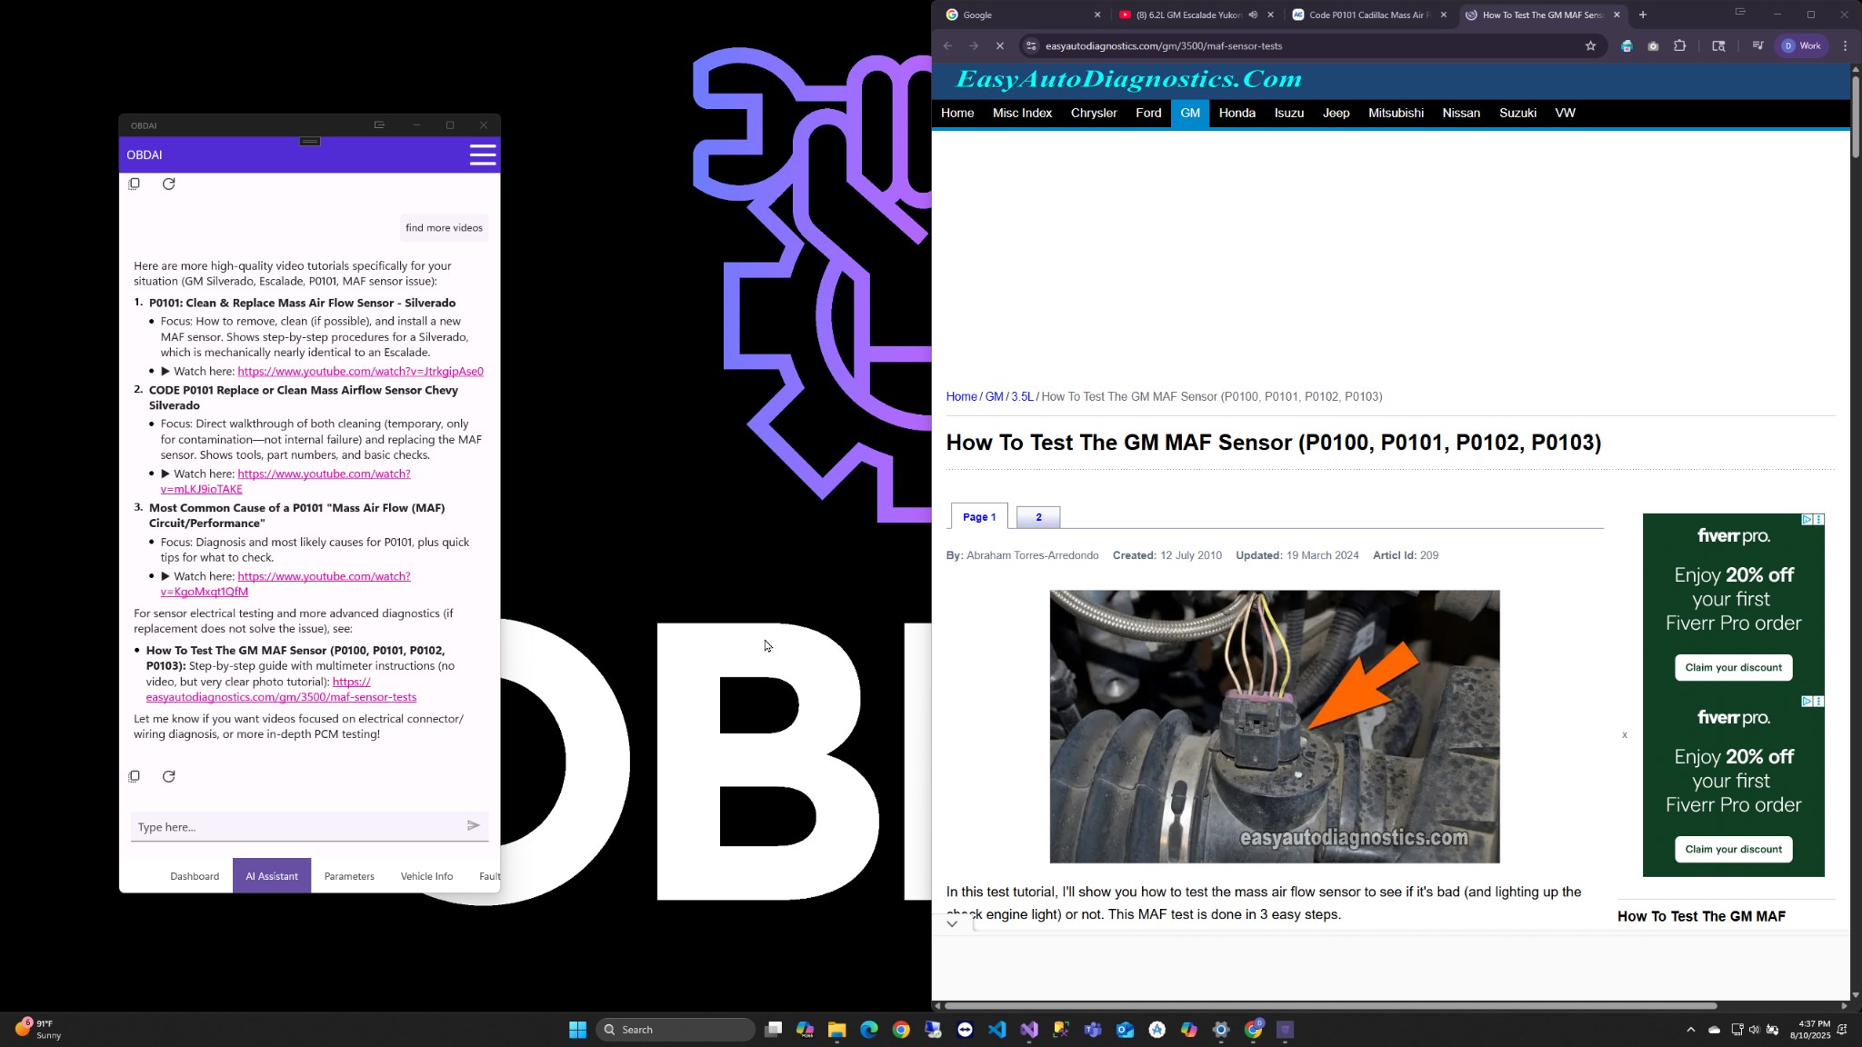Open Chrome's three-dot menu

pos(1845,45)
